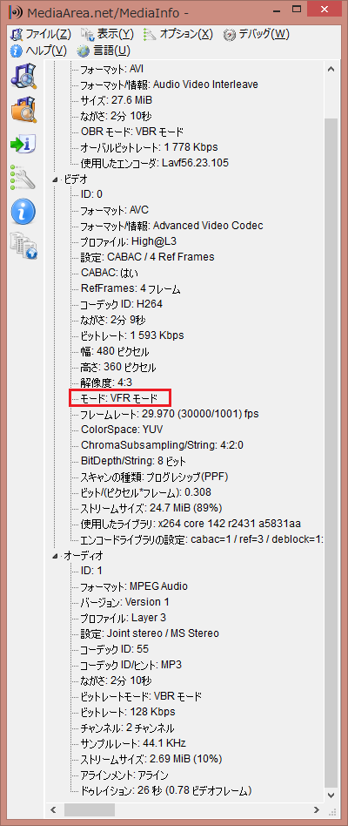The width and height of the screenshot is (348, 826).
Task: Select the Advanced Video Codec row
Action: point(171,226)
